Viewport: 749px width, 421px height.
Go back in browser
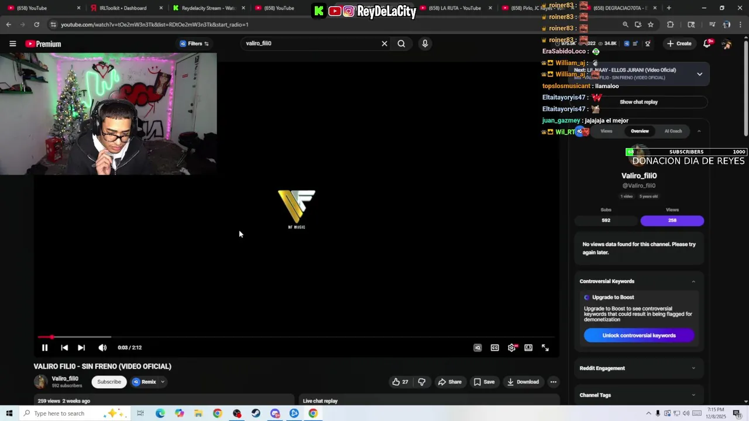(8, 25)
